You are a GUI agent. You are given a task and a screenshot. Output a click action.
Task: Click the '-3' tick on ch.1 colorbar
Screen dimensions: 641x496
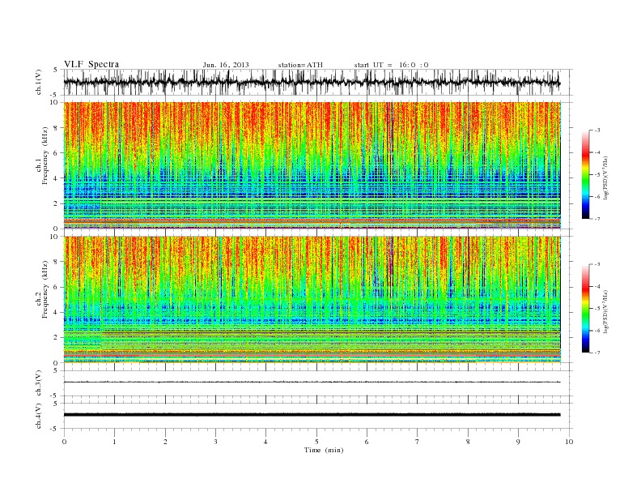(x=596, y=130)
